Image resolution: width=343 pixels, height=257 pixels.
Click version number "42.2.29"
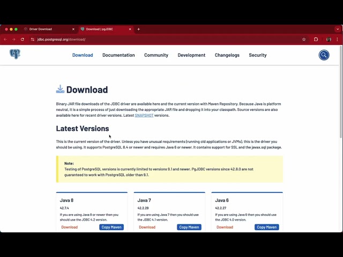click(143, 208)
